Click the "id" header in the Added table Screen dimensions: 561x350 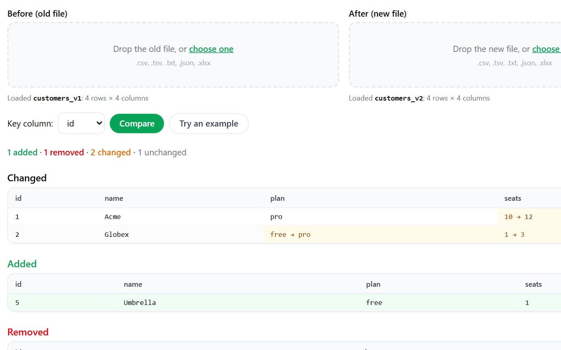pos(18,284)
